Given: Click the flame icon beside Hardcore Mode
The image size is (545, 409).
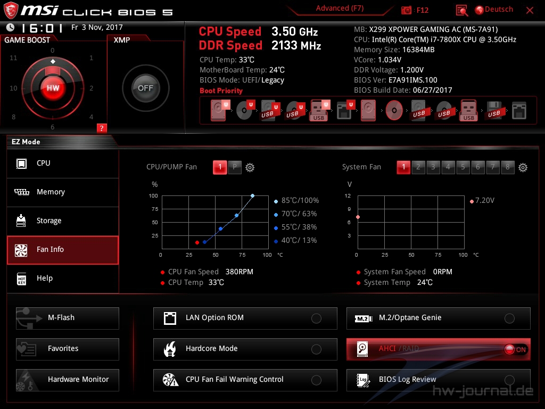Looking at the screenshot, I should pos(170,349).
